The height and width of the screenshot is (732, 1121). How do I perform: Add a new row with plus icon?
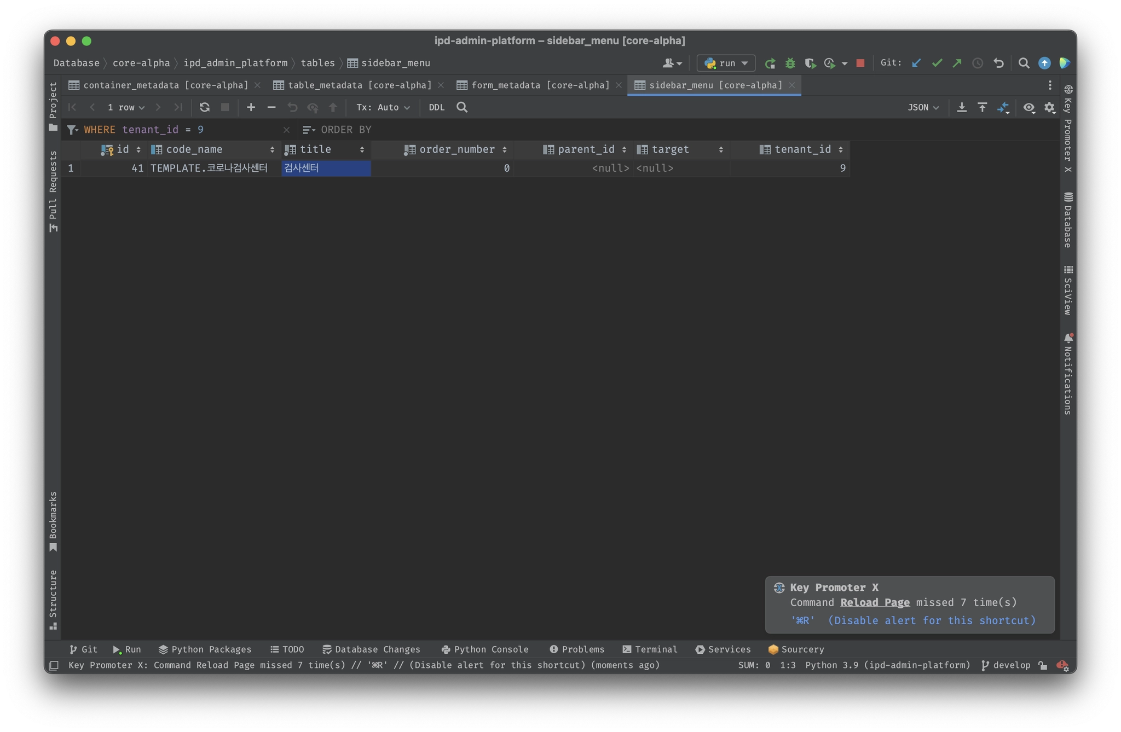[251, 107]
